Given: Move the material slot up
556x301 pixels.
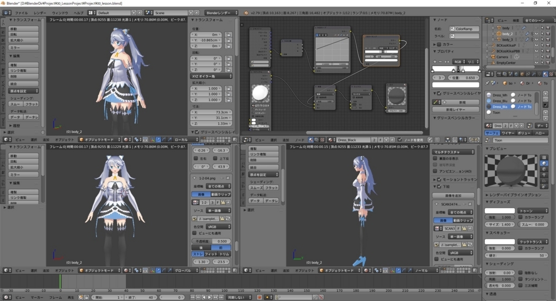Looking at the screenshot, I should click(545, 112).
